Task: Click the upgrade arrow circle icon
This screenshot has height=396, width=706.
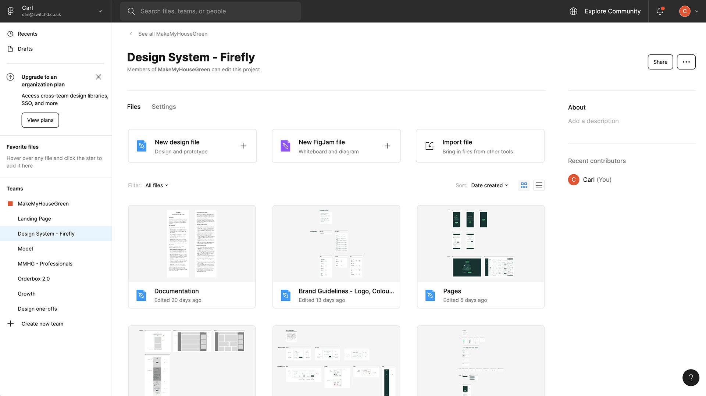Action: (10, 77)
